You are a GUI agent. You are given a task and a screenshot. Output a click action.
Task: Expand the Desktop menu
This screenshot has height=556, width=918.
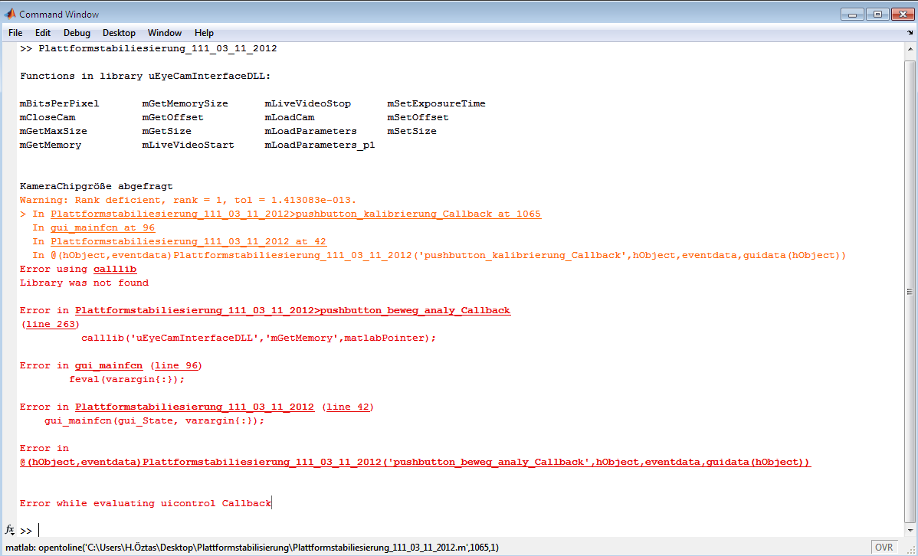119,33
